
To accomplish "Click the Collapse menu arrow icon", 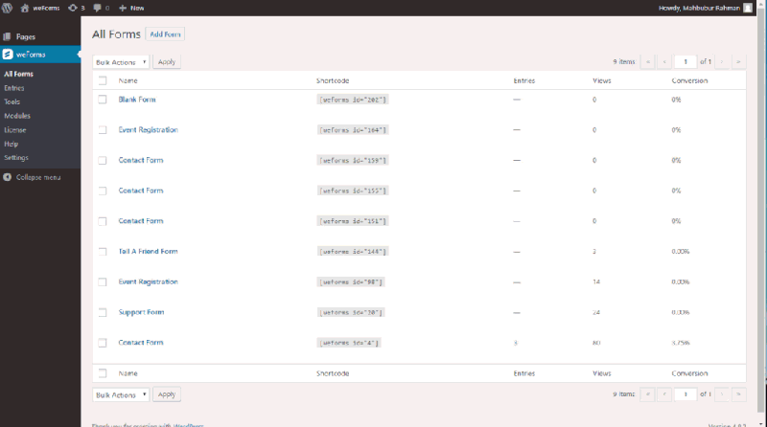I will click(x=8, y=177).
